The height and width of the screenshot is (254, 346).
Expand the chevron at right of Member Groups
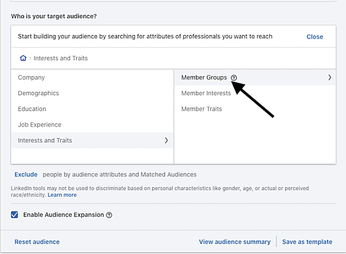(329, 77)
